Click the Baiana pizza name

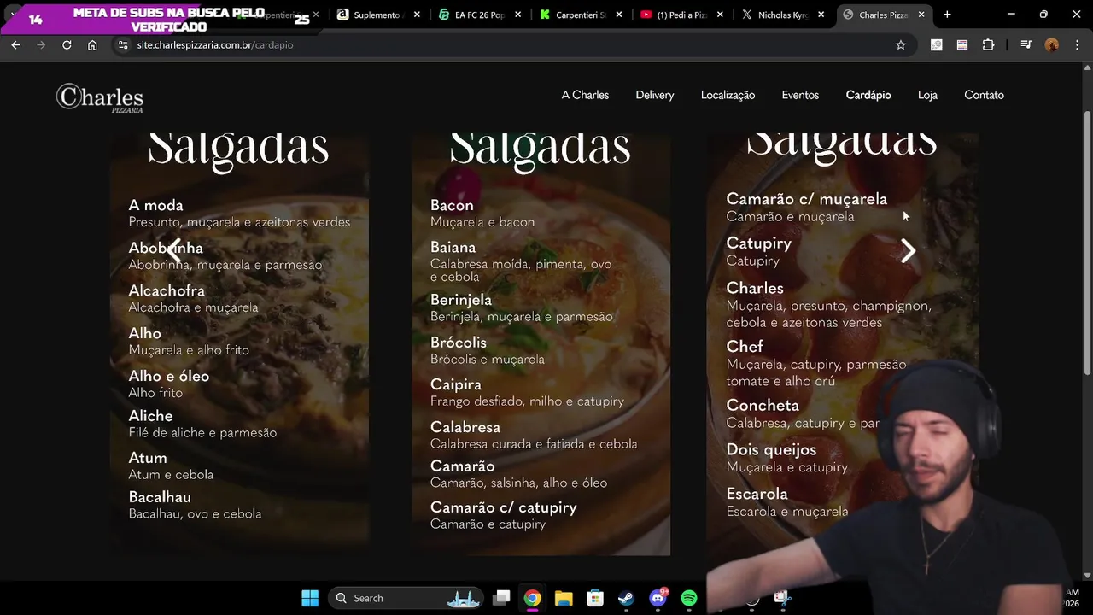coord(453,247)
